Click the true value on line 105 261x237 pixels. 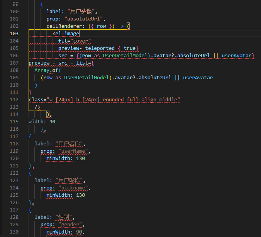pyautogui.click(x=129, y=48)
